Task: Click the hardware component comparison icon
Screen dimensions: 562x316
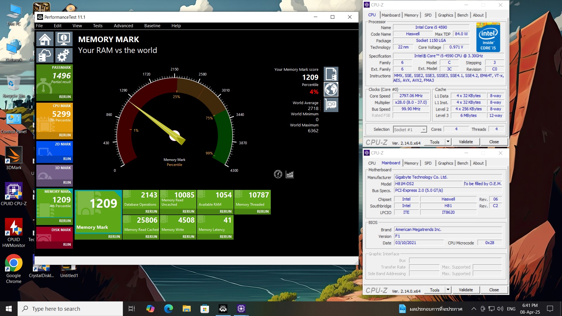Action: [x=331, y=105]
